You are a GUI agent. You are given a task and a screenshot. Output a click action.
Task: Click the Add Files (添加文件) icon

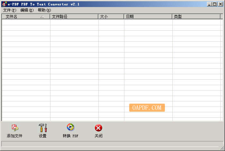[x=15, y=128]
